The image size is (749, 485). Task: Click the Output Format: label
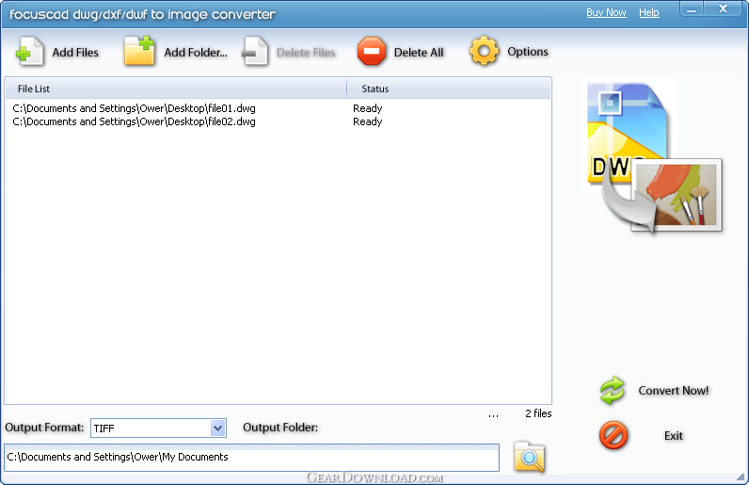click(44, 428)
